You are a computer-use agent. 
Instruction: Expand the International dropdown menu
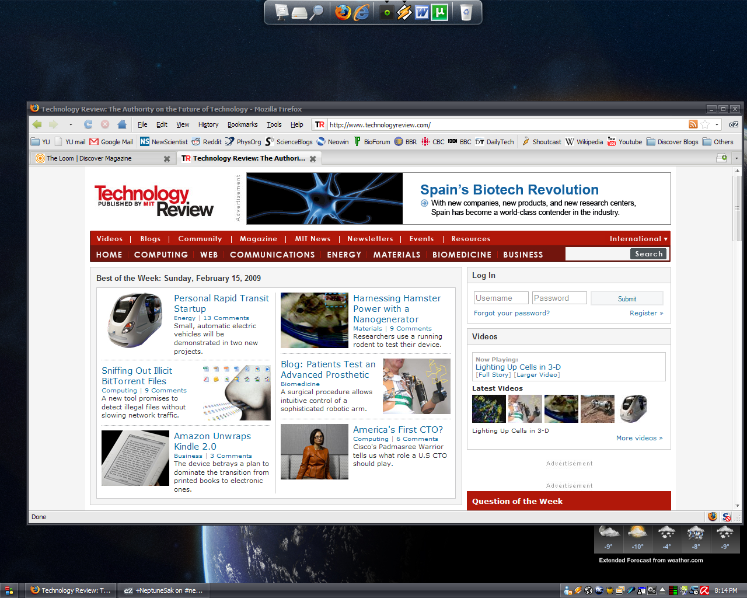coord(638,239)
